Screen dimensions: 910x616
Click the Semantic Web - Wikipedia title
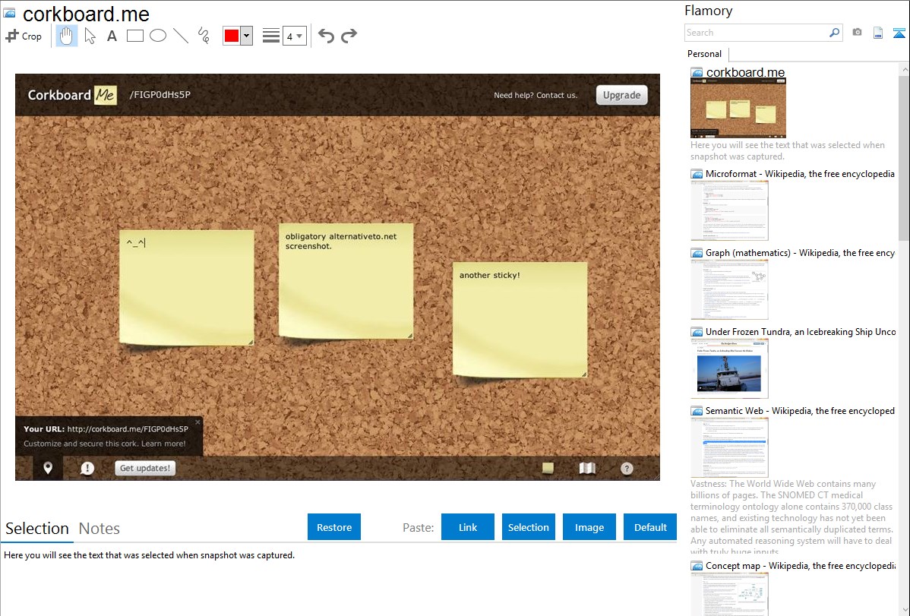800,410
